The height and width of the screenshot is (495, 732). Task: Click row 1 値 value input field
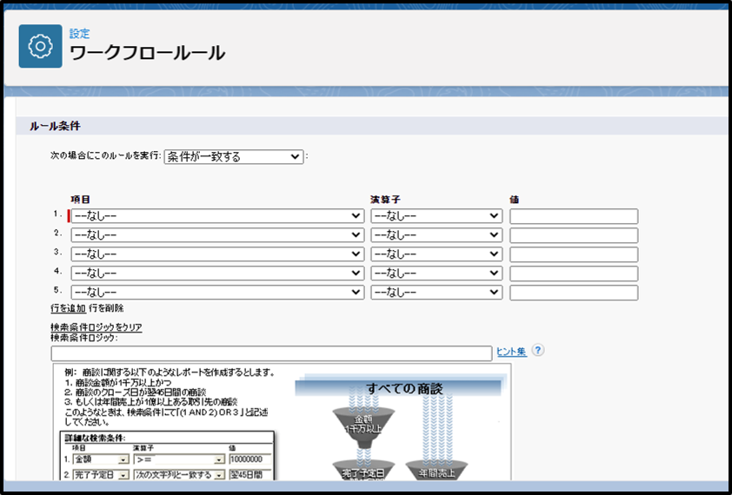(574, 216)
